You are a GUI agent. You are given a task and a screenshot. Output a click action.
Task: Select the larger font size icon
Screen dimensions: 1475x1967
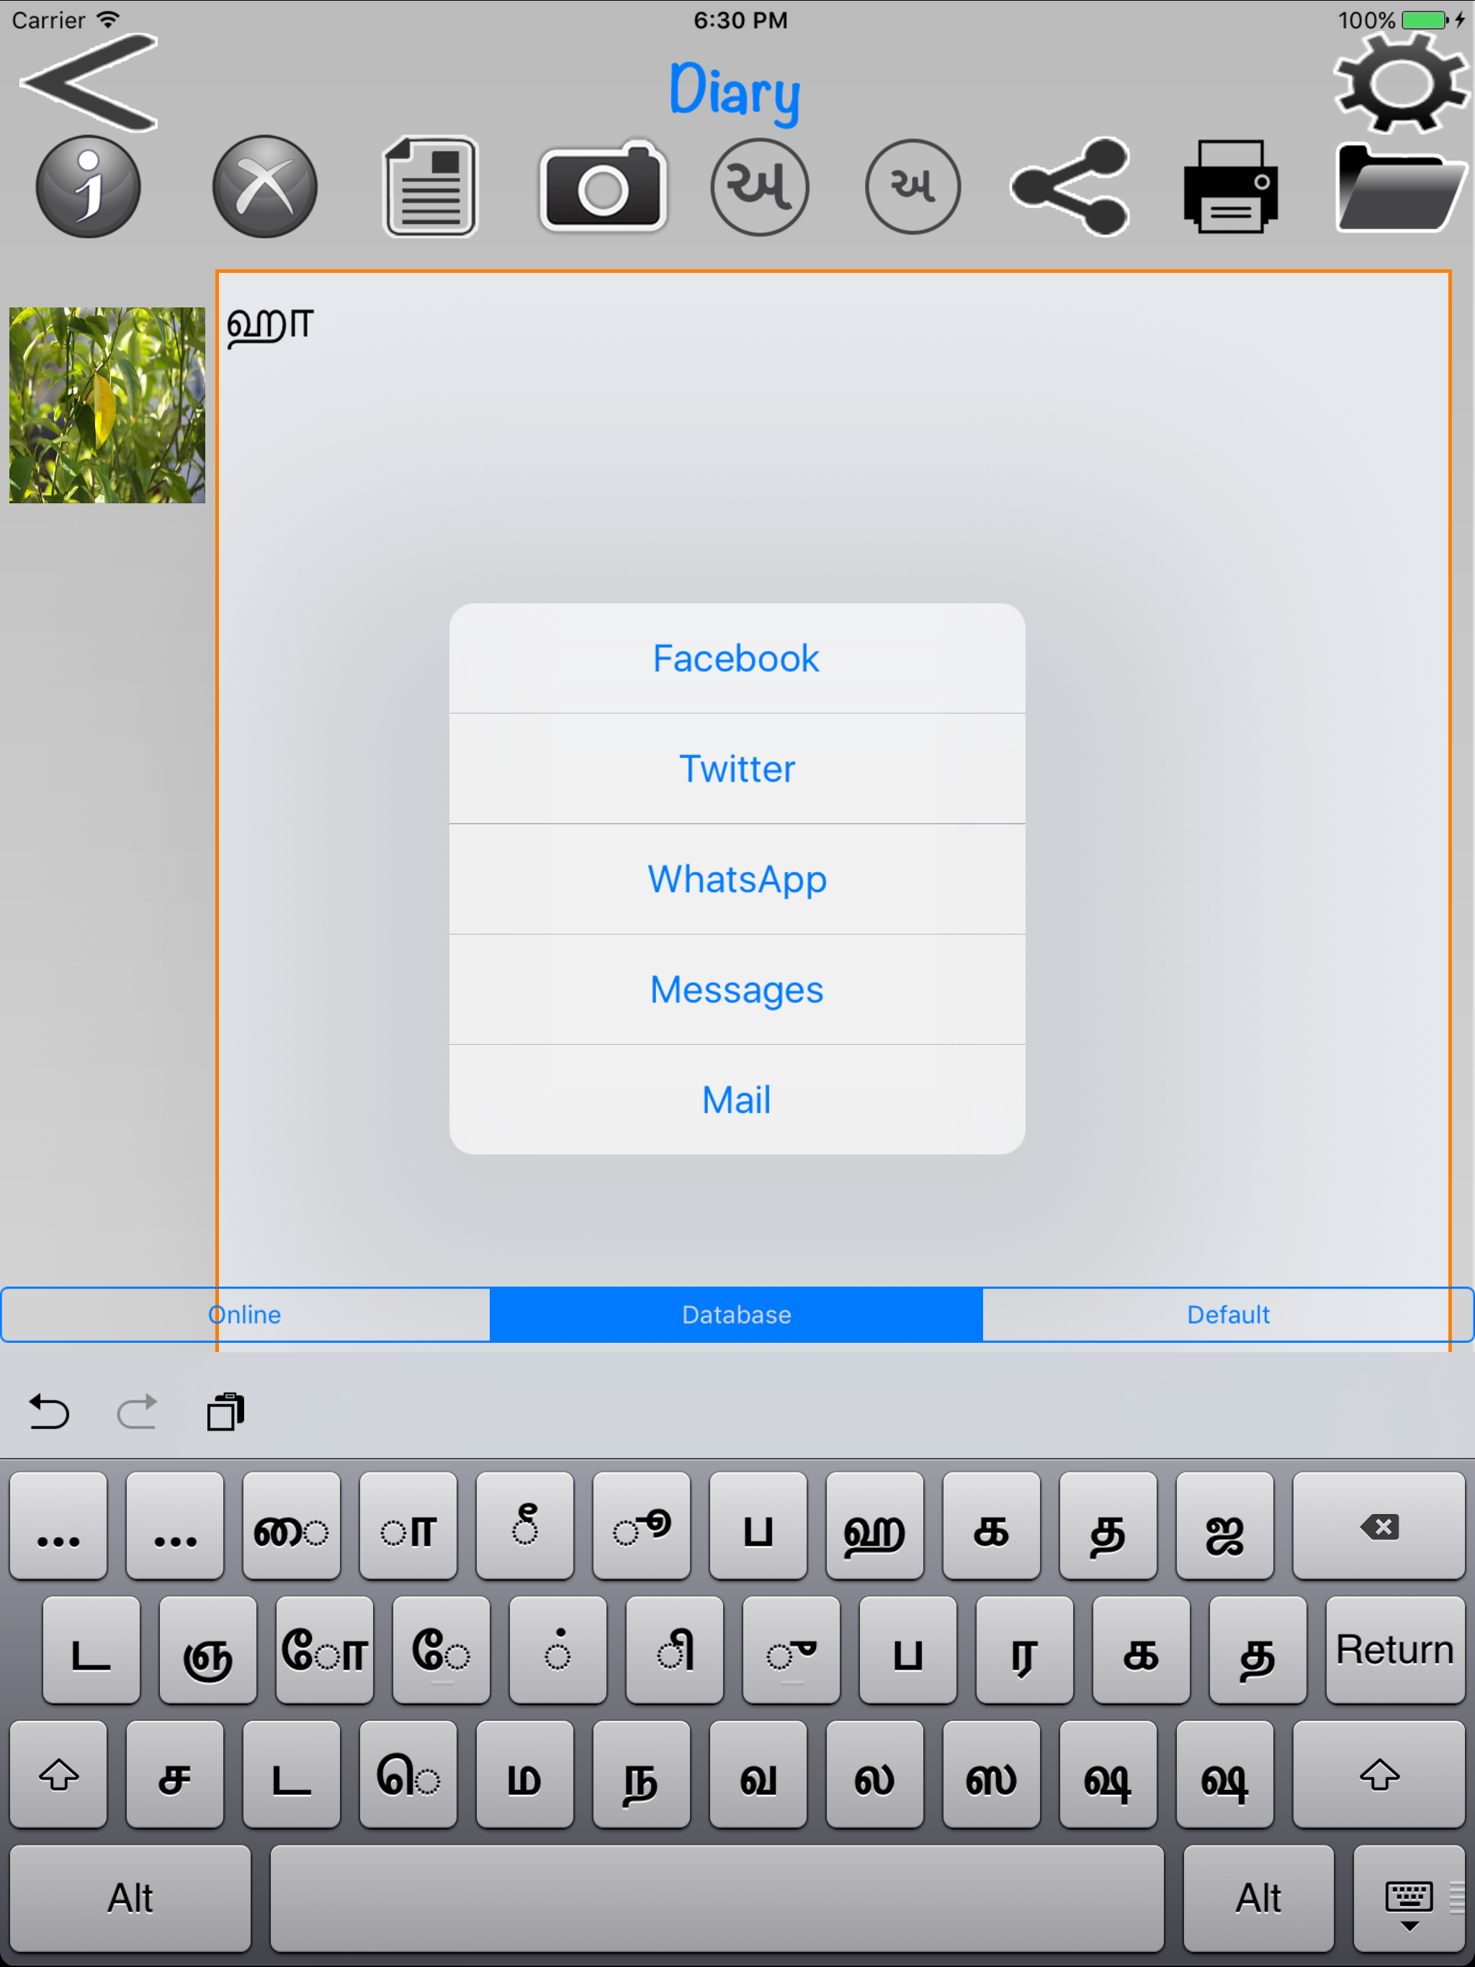click(x=760, y=186)
